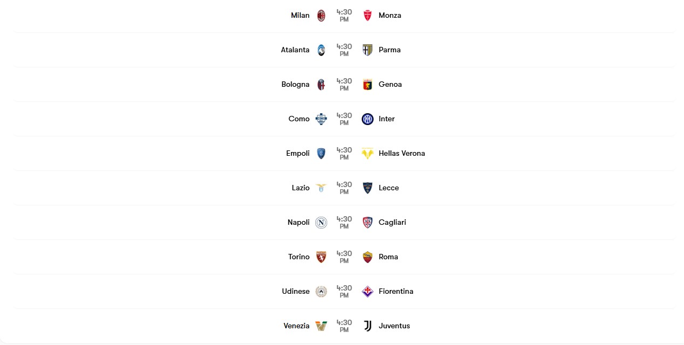The height and width of the screenshot is (345, 684).
Task: Open the Cagliari team name link
Action: point(392,222)
